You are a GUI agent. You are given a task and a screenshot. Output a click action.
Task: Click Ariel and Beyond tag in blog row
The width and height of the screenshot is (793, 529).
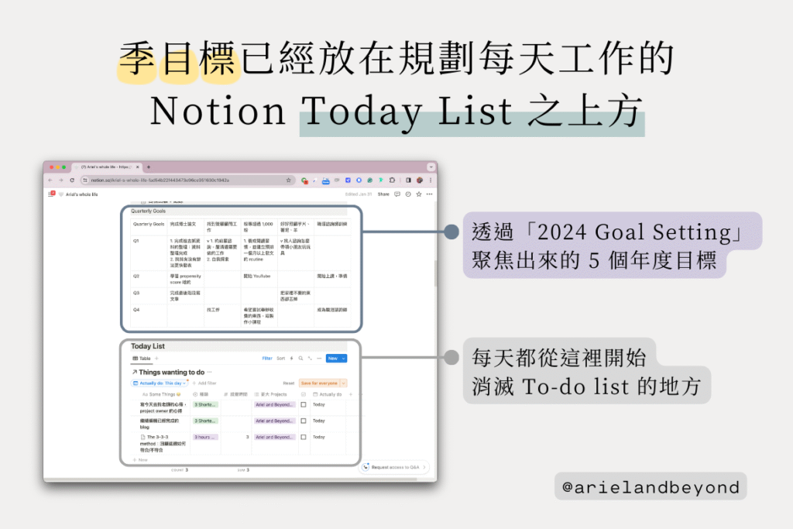point(274,421)
